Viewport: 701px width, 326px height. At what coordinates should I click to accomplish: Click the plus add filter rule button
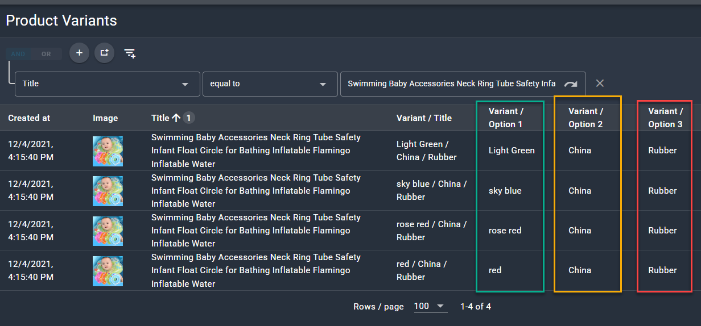[79, 53]
